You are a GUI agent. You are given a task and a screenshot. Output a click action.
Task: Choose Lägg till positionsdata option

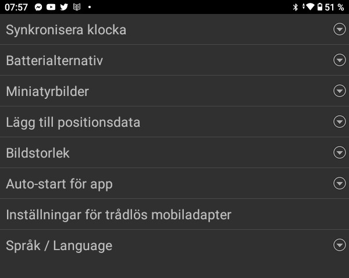click(73, 122)
